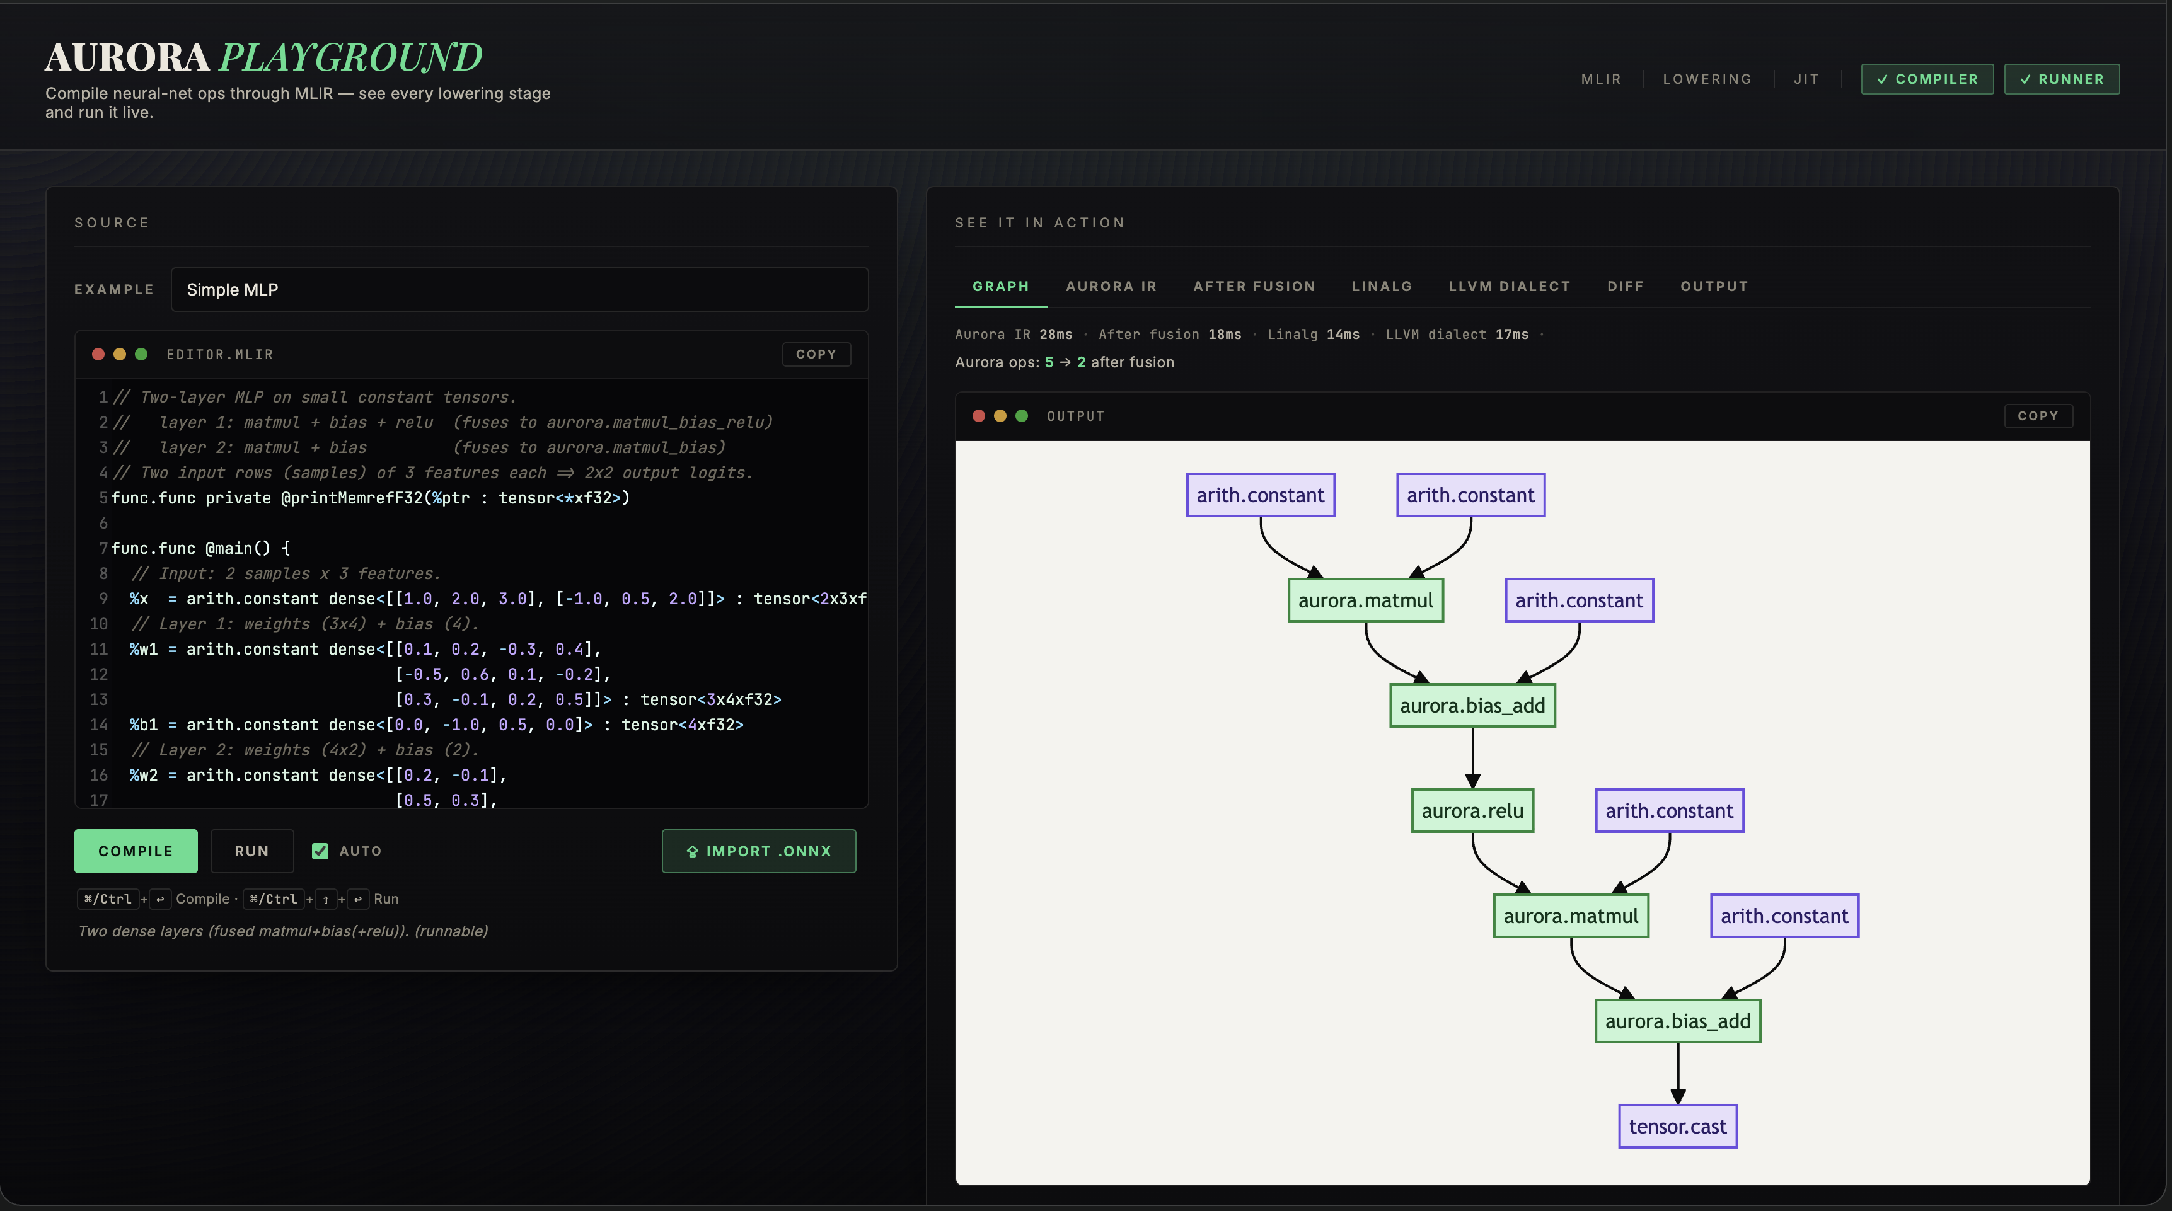2172x1211 pixels.
Task: Click the 'After fusion 18ms' timing text
Action: [x=1169, y=335]
